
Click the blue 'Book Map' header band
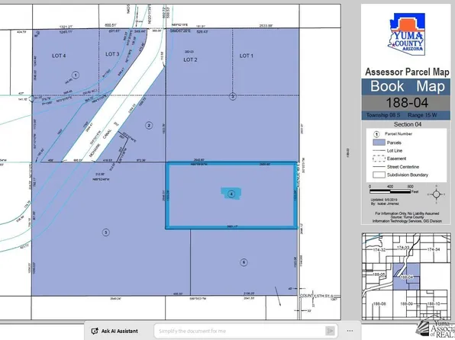click(x=406, y=86)
